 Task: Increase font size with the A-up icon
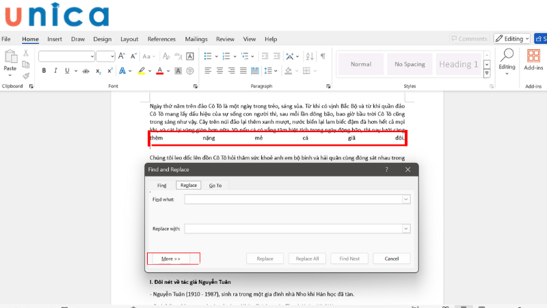pos(122,56)
